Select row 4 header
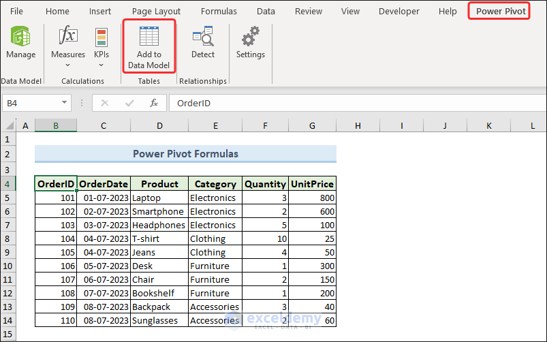This screenshot has height=342, width=547. coord(7,184)
